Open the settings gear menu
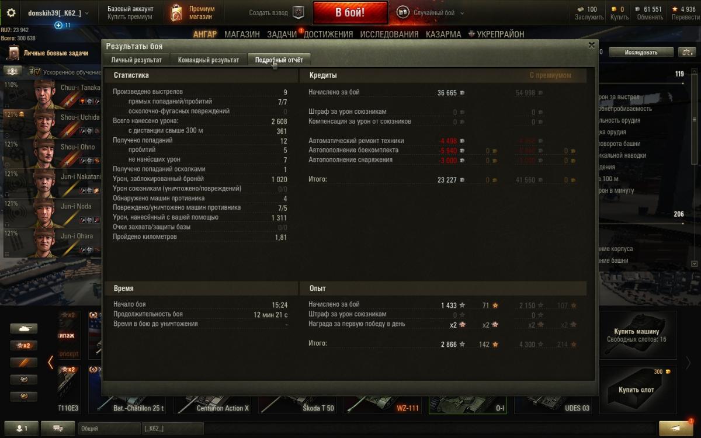 tap(11, 13)
